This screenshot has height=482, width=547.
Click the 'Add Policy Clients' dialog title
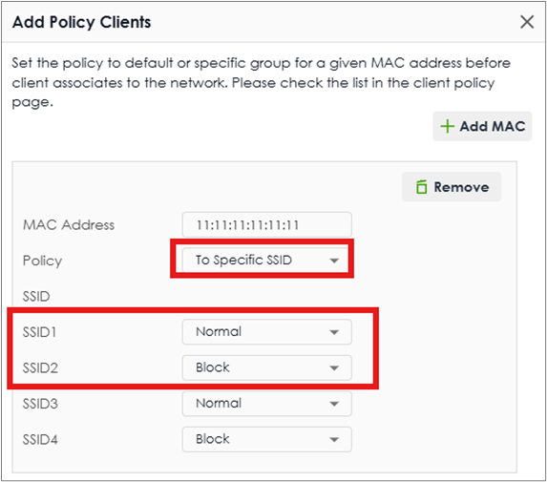click(x=82, y=22)
